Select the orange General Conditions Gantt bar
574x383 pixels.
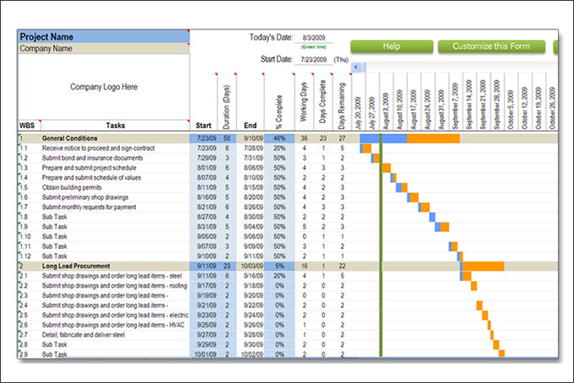click(x=433, y=138)
